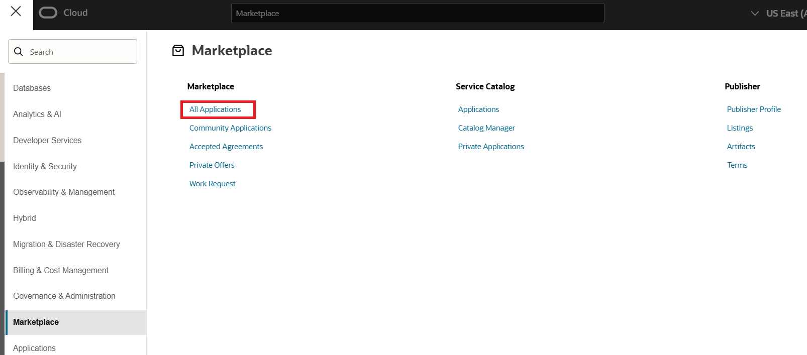Select Governance & Administration category
This screenshot has height=355, width=807.
64,296
